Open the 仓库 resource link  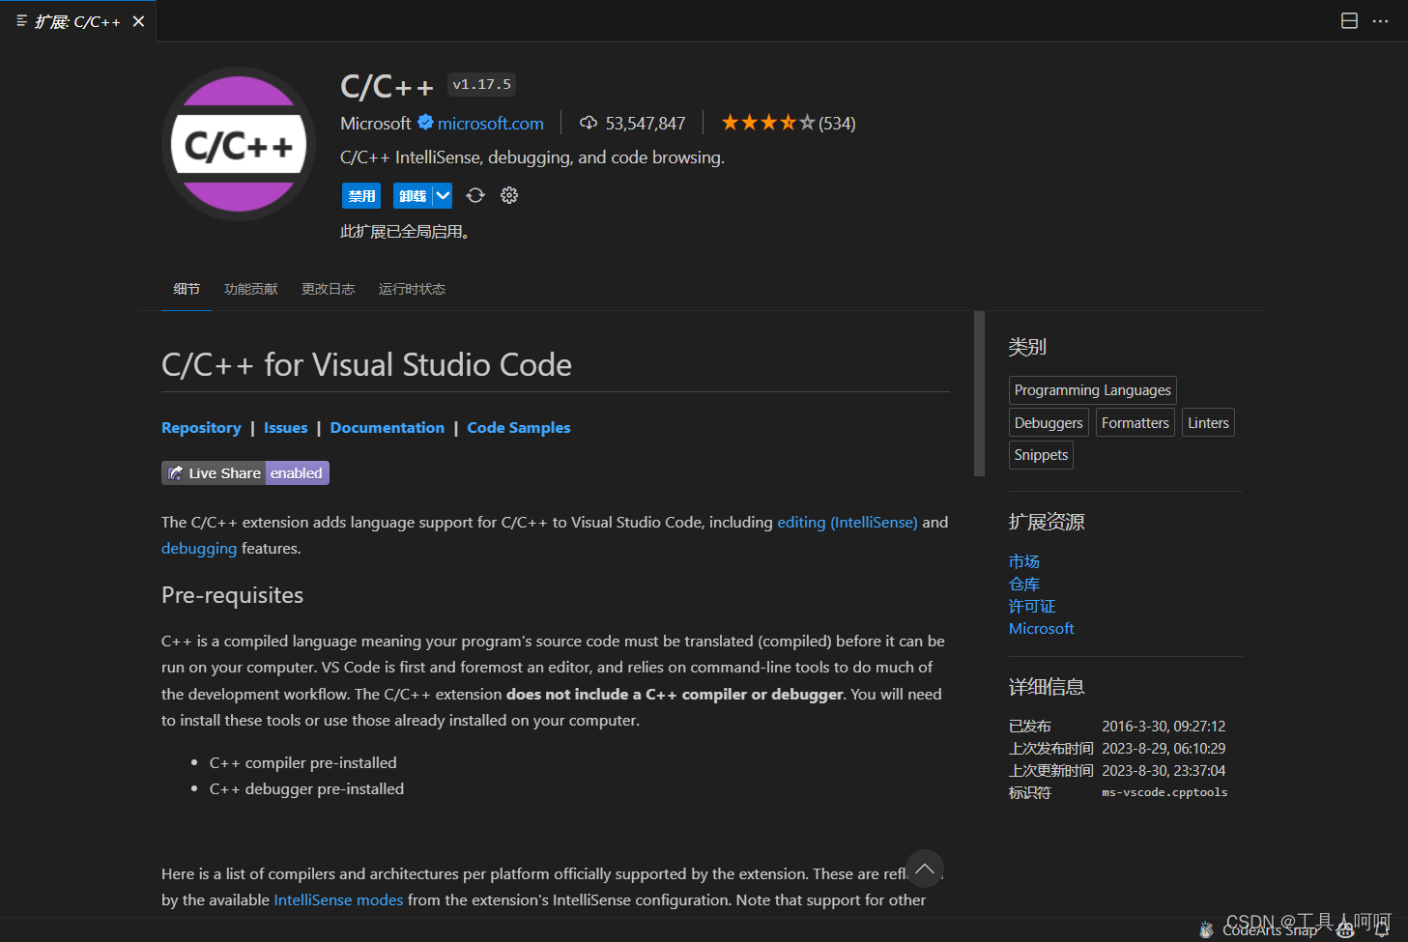[x=1024, y=584]
